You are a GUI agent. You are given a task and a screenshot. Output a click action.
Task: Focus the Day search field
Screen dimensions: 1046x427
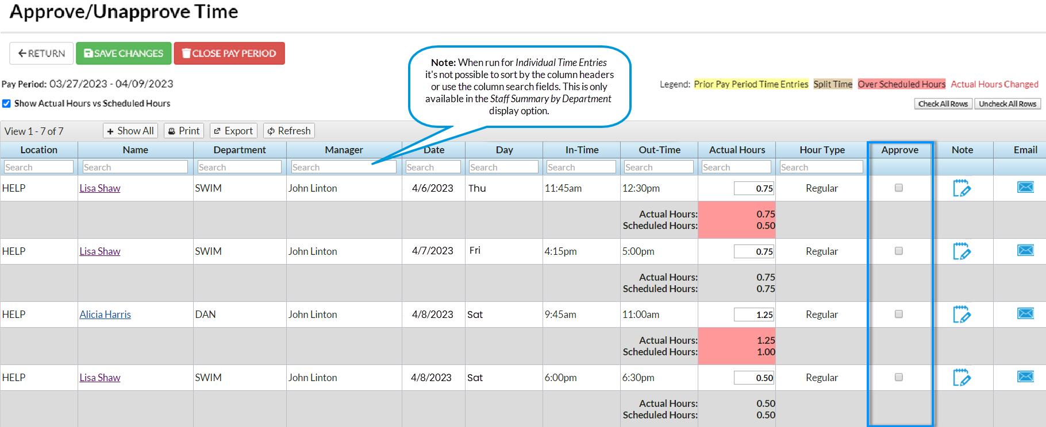504,167
